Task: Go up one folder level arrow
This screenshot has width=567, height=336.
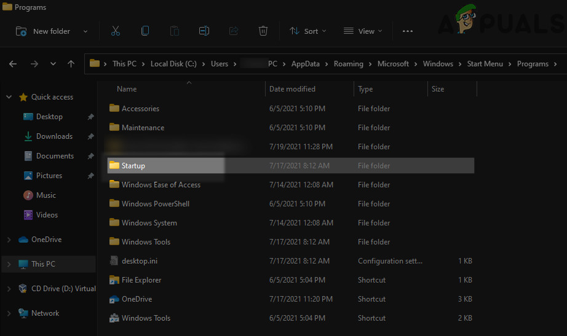Action: [71, 64]
